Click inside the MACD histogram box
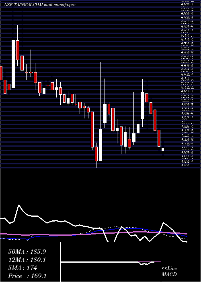The image size is (201, 282). [x=111, y=262]
